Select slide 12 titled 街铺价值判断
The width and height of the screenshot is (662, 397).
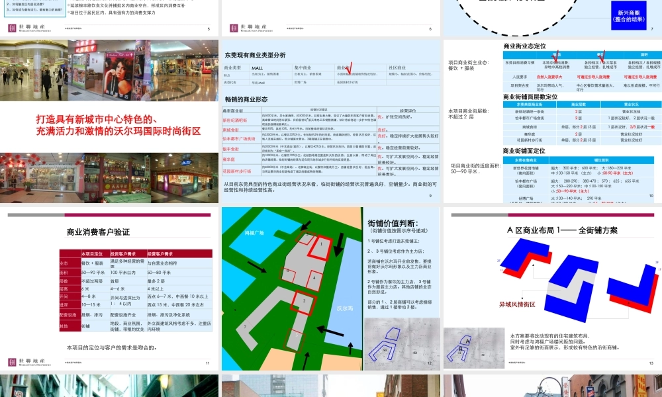[331, 288]
